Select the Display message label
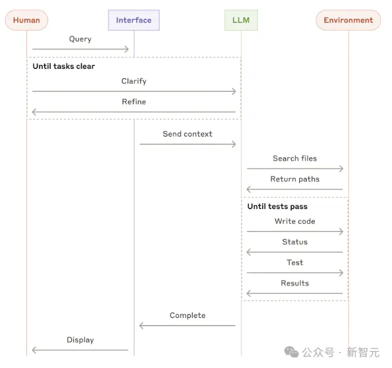 pyautogui.click(x=81, y=340)
